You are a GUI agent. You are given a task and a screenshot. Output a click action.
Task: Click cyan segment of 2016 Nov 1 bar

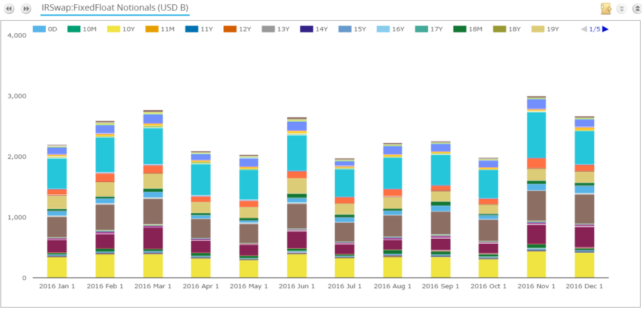(x=536, y=135)
